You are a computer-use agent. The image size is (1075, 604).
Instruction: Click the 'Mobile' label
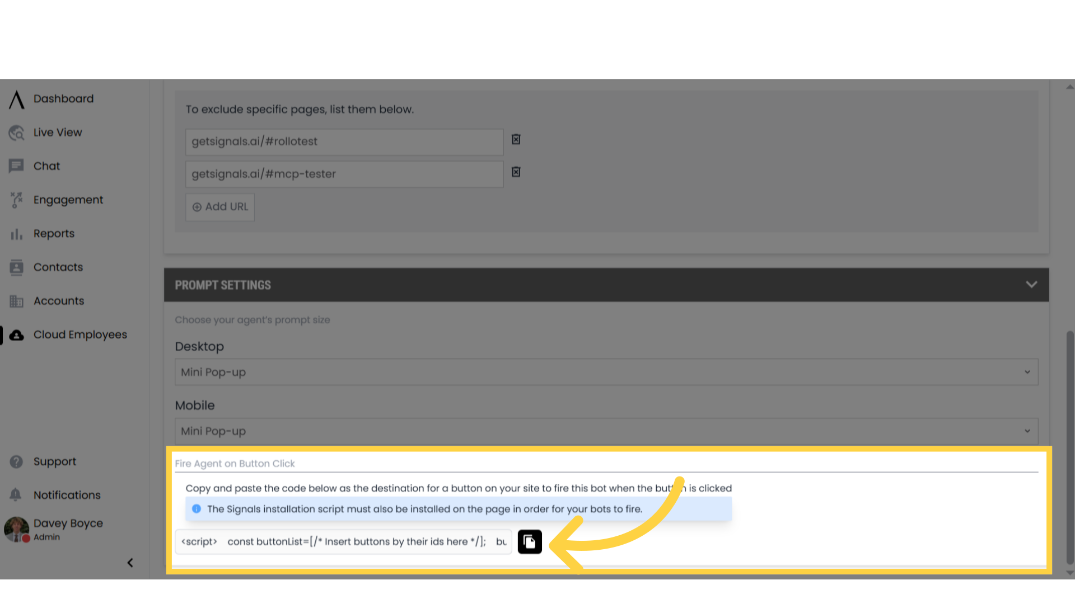pos(195,405)
